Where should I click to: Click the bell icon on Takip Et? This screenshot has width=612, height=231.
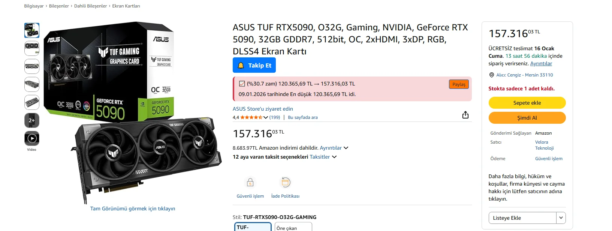point(241,65)
